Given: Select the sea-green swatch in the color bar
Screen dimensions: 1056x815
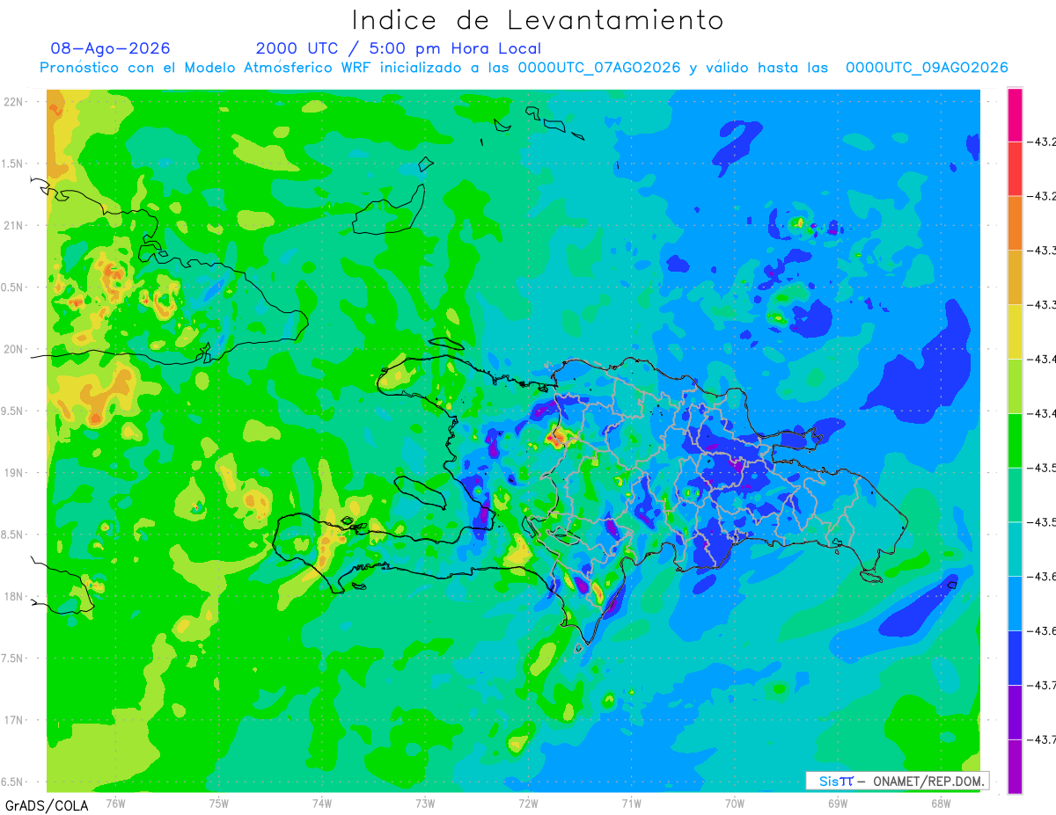Looking at the screenshot, I should [1015, 494].
